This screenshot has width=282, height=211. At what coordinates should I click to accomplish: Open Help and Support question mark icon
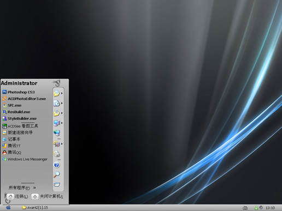click(57, 165)
